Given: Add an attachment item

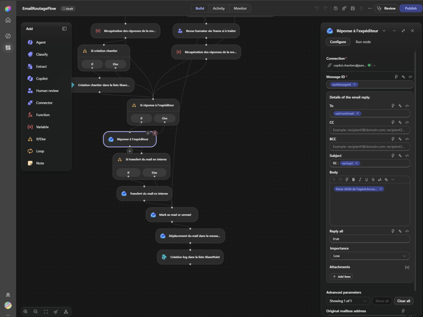Looking at the screenshot, I should [x=341, y=276].
